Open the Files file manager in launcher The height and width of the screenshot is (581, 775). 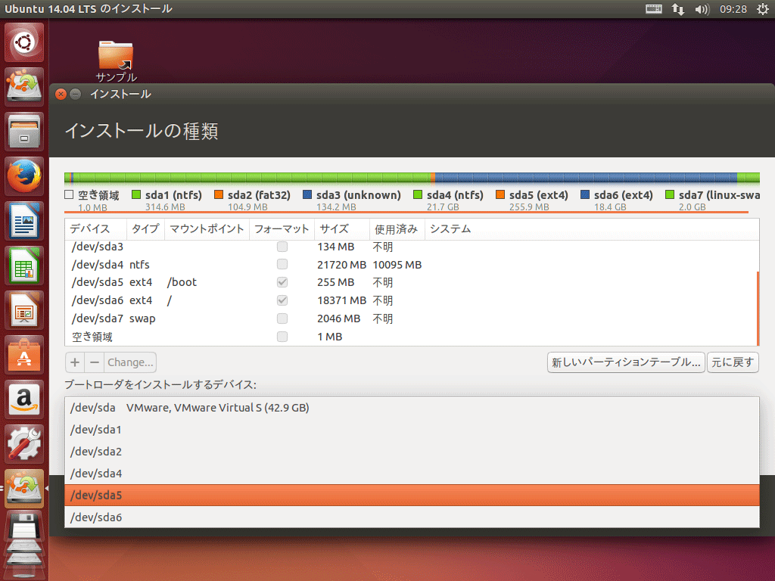click(x=24, y=132)
